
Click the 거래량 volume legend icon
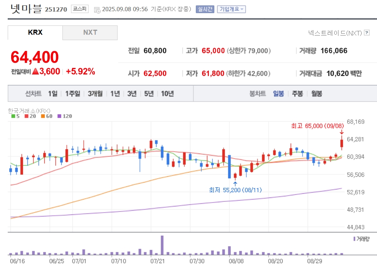(354, 239)
